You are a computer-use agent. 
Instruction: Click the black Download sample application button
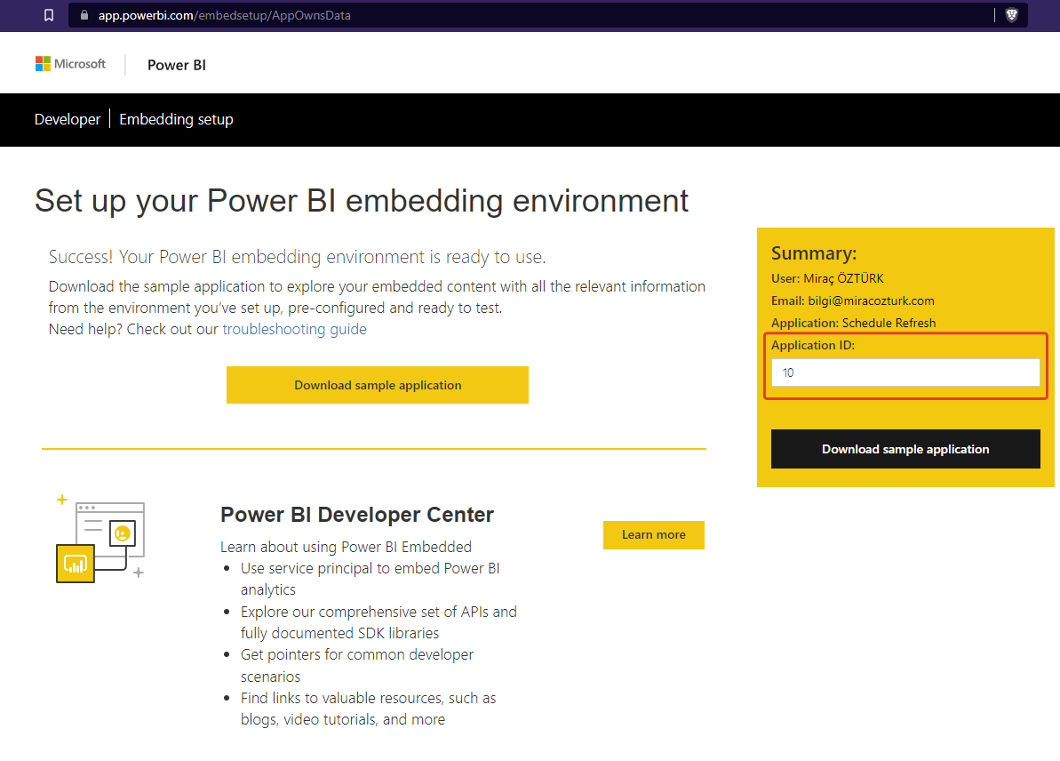click(x=905, y=449)
